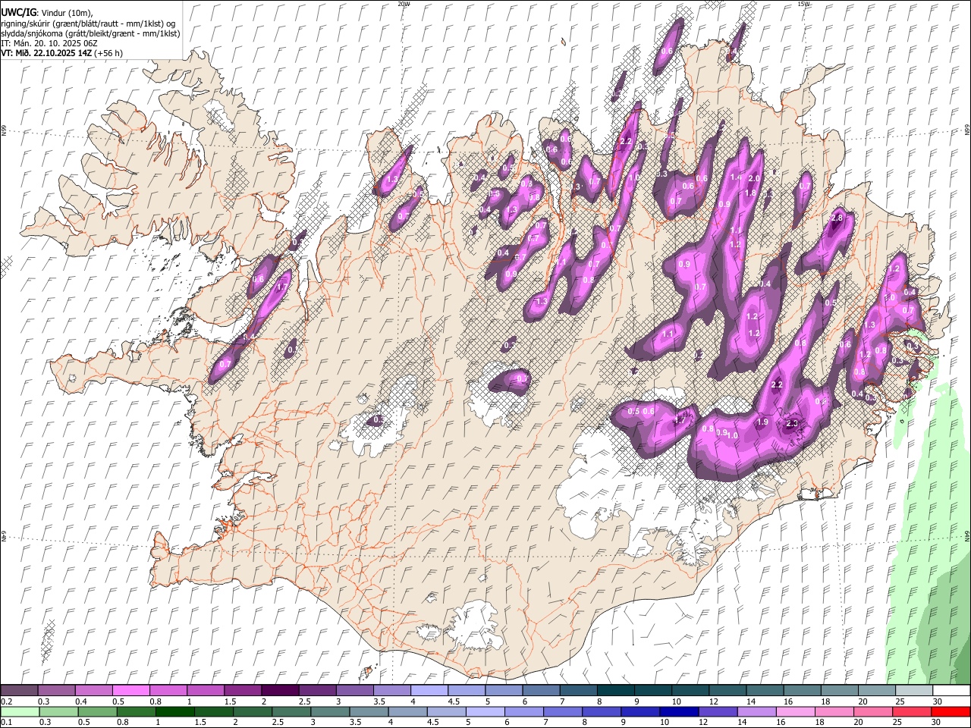Screen dimensions: 971x728
Task: Click the '30' label in upper legend row
Action: pos(938,701)
